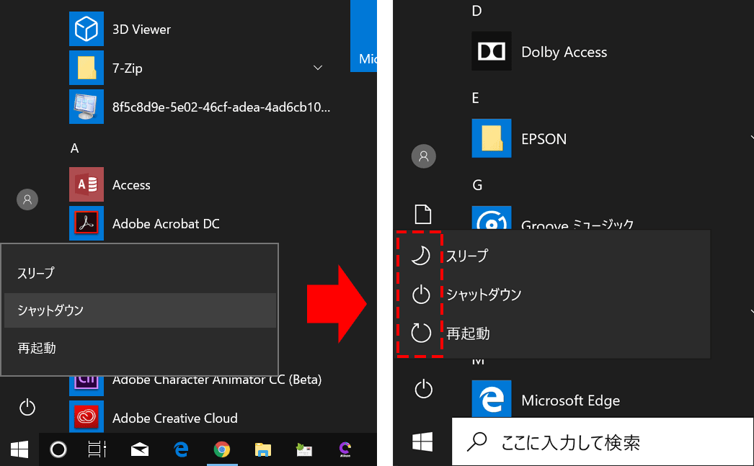Expand the 7-Zip folder chevron
This screenshot has height=466, width=754.
(x=318, y=68)
